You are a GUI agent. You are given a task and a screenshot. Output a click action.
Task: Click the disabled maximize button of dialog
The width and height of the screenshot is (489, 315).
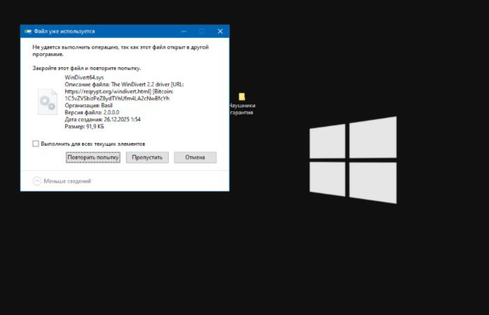point(202,31)
